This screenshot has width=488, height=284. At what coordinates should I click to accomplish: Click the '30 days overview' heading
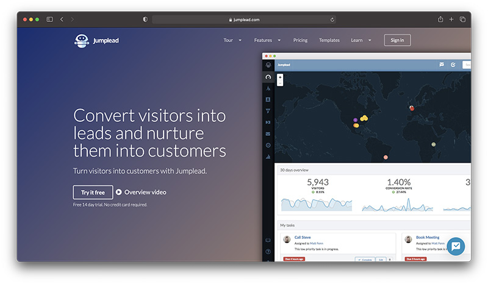click(294, 170)
